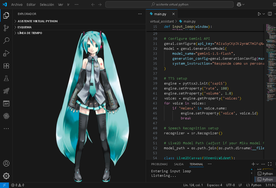The width and height of the screenshot is (276, 188).
Task: Click the virtual_assistant breadcrumb
Action: pos(162,21)
